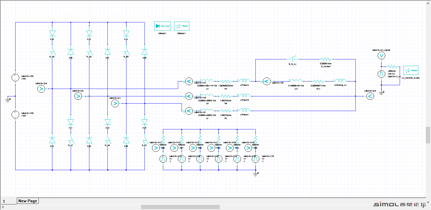Select the Lsc inductor symbol

(x=295, y=81)
